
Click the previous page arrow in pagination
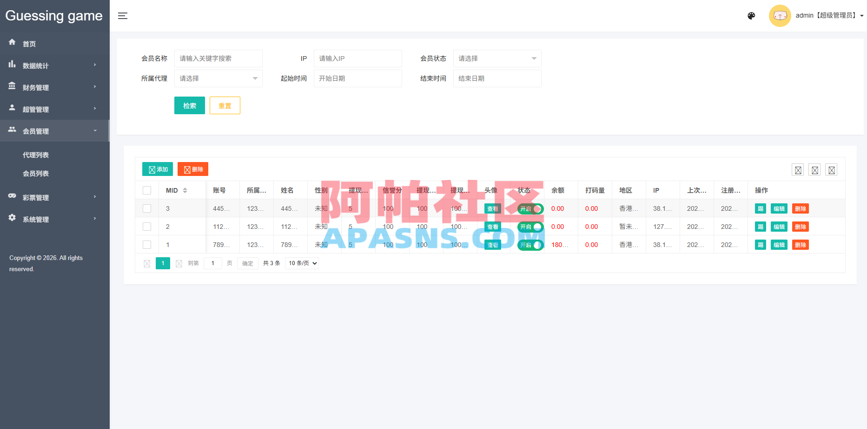coord(147,263)
